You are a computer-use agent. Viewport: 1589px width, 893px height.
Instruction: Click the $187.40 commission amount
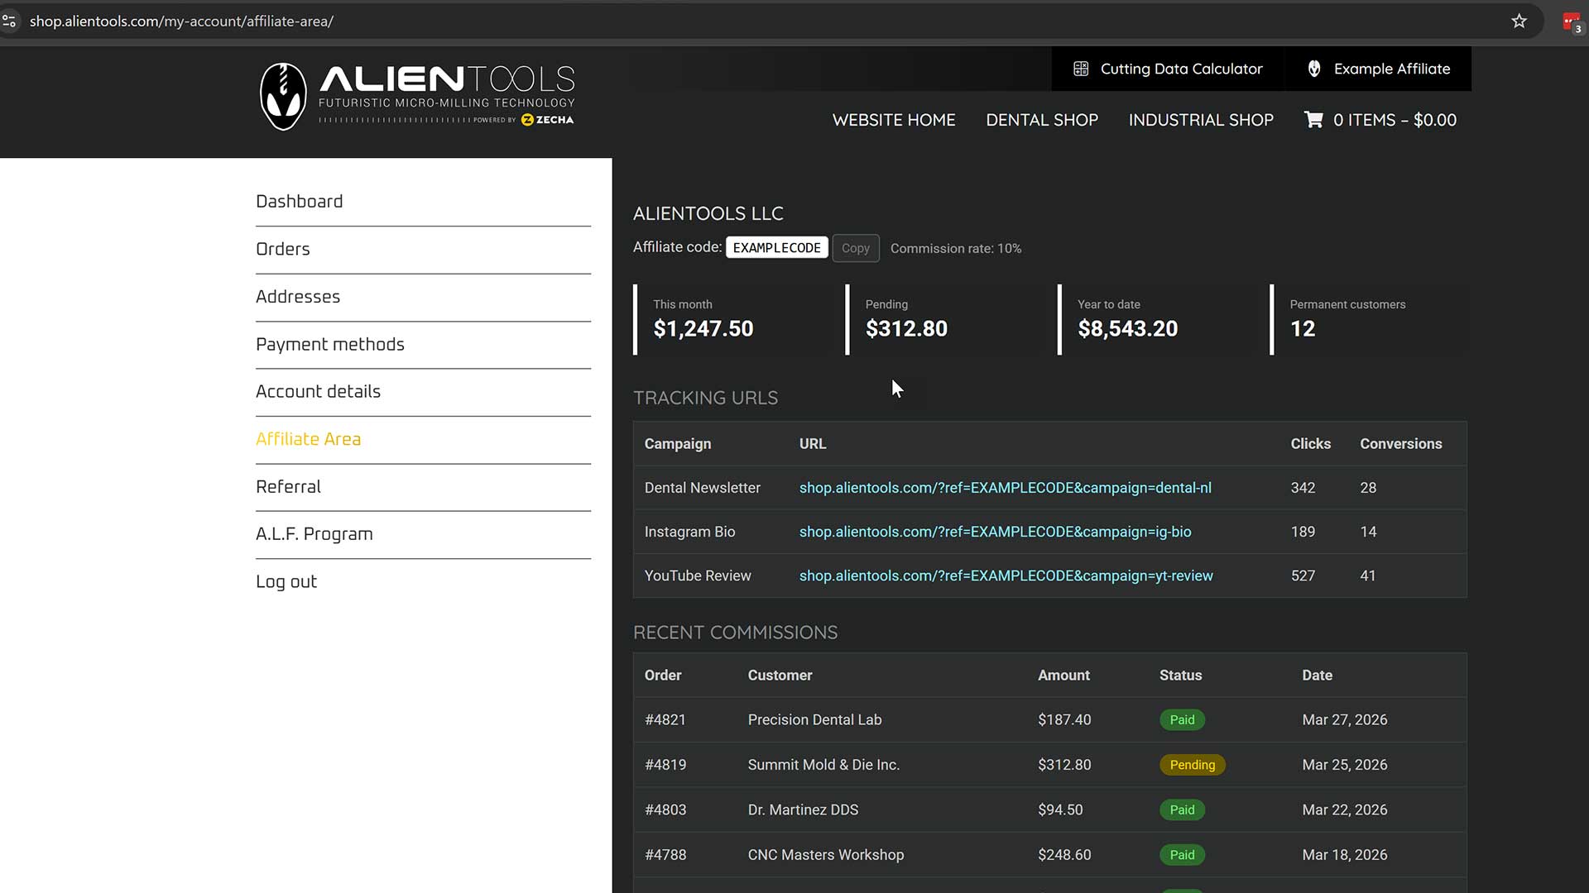coord(1064,720)
